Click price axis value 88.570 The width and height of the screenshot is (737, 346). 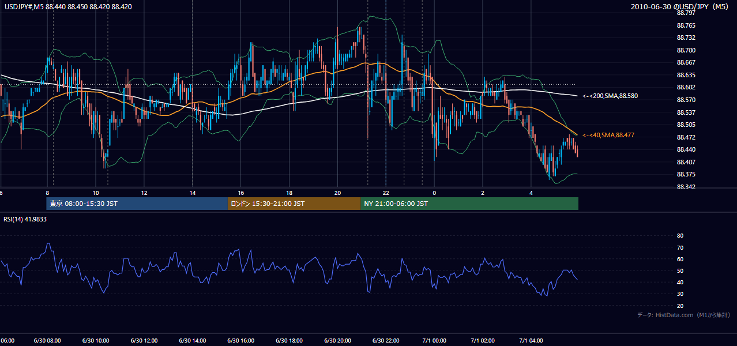(685, 100)
